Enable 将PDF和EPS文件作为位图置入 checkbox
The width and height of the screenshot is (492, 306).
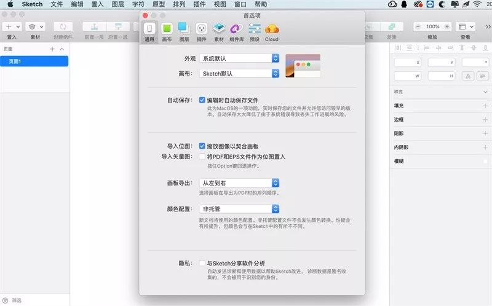pyautogui.click(x=202, y=157)
